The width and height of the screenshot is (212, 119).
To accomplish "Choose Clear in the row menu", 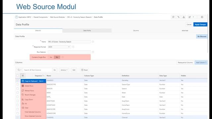I will (33, 108).
